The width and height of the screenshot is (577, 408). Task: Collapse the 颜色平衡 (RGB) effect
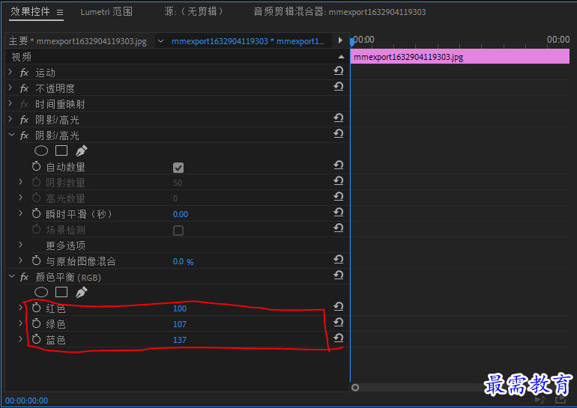[11, 276]
